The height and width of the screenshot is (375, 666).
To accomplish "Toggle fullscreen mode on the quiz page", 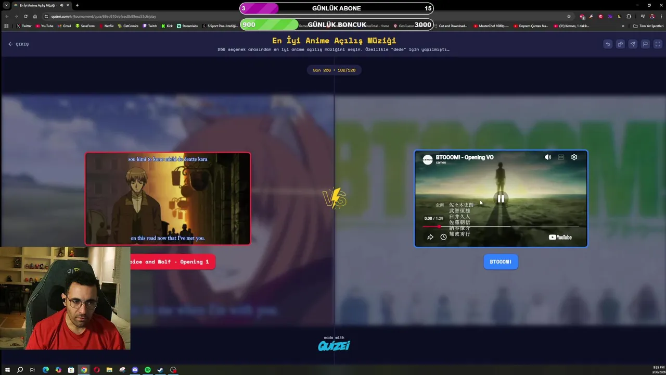I will (658, 44).
